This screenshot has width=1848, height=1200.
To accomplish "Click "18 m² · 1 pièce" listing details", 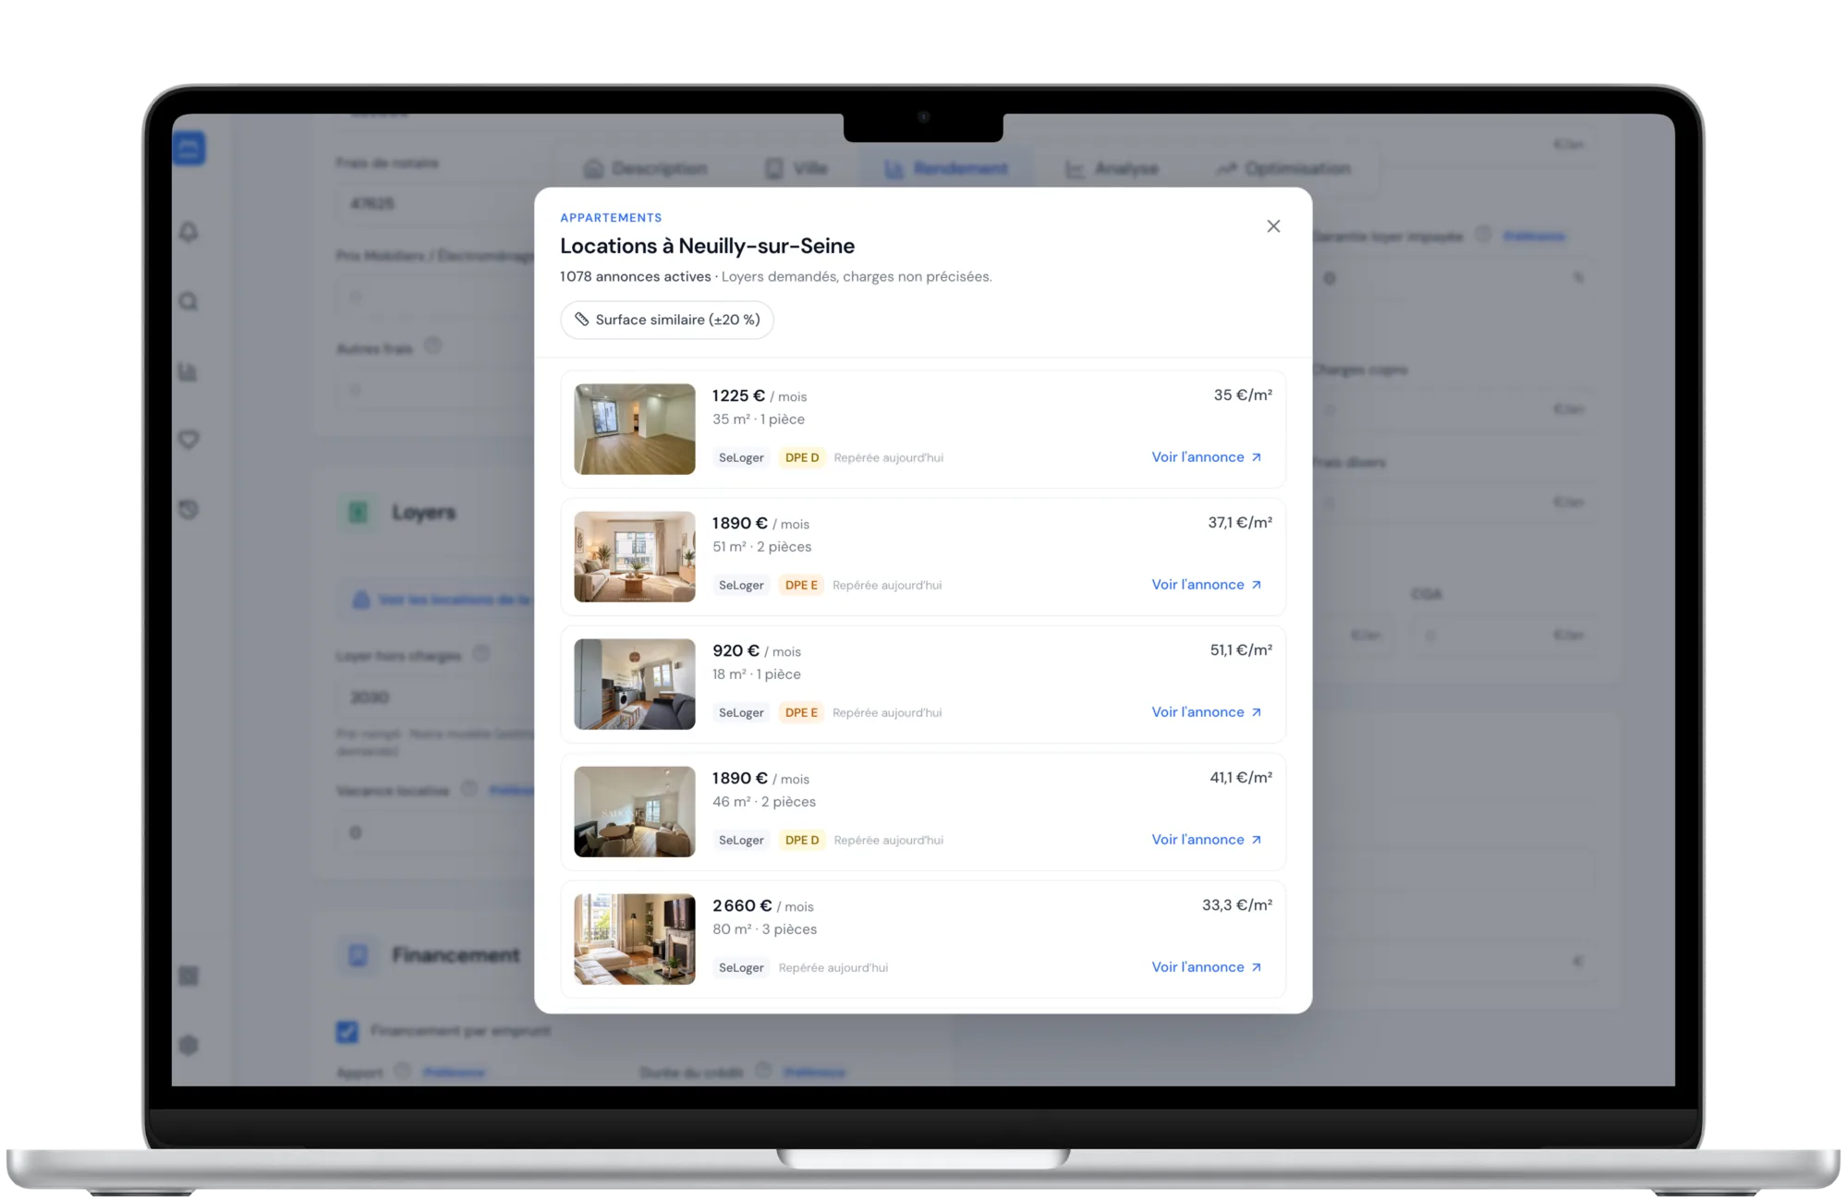I will click(757, 674).
